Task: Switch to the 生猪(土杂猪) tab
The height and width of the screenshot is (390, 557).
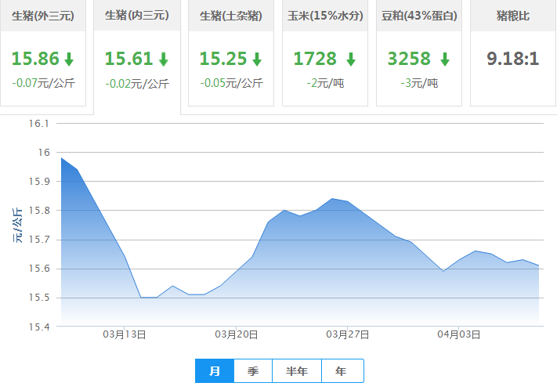Action: pos(231,16)
